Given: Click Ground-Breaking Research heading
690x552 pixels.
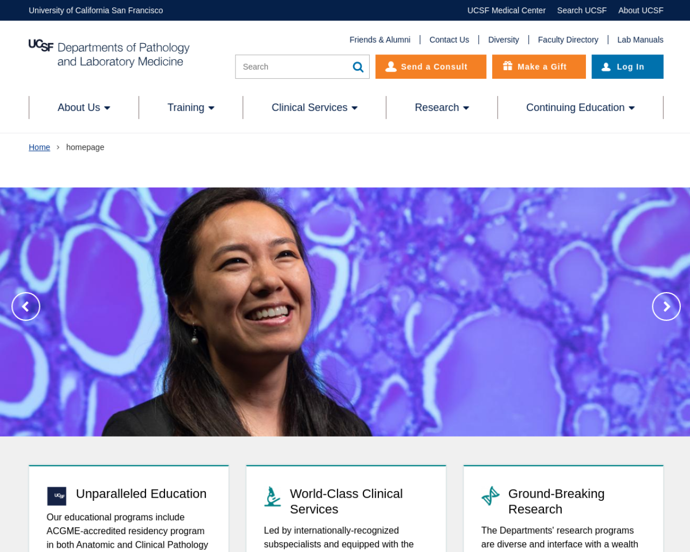Looking at the screenshot, I should point(556,501).
